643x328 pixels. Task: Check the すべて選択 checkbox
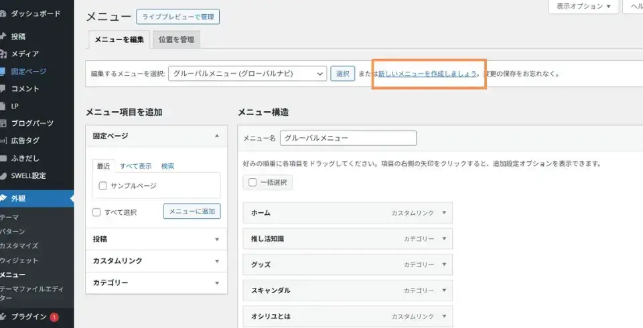tap(96, 212)
